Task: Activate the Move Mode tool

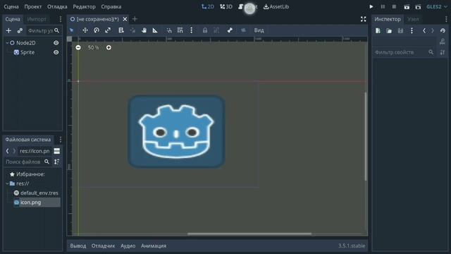Action: click(x=85, y=30)
